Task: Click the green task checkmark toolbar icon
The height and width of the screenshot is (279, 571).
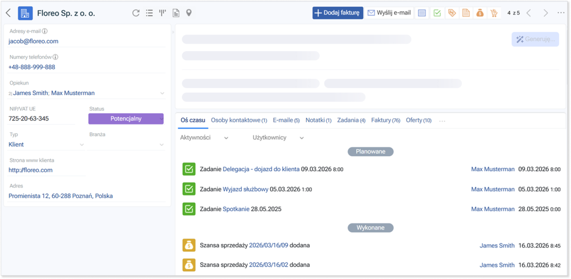Action: (437, 13)
